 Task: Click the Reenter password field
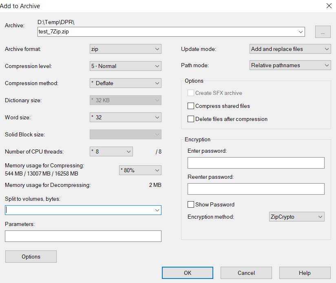click(x=256, y=189)
